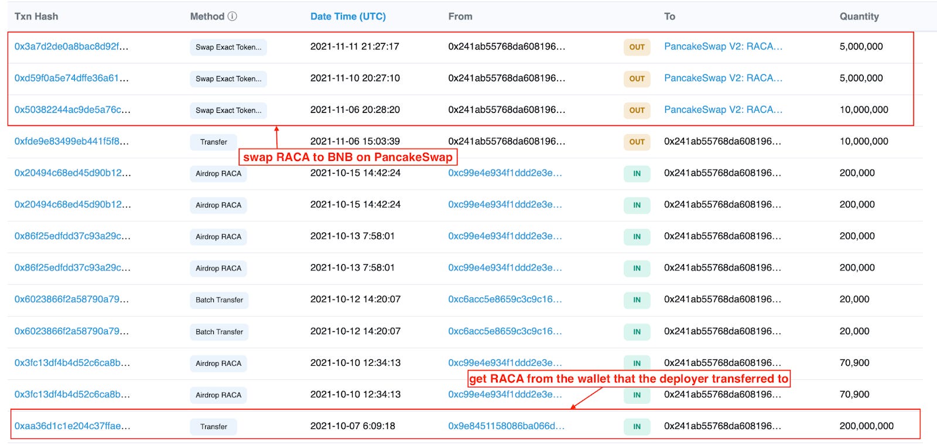The width and height of the screenshot is (937, 446).
Task: Click the info icon beside Method header
Action: coord(232,16)
